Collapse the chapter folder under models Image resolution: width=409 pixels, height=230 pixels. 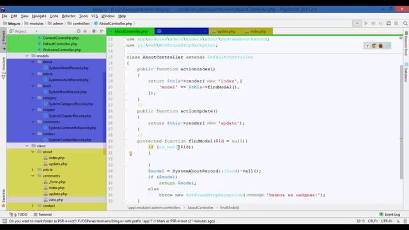coord(33,110)
